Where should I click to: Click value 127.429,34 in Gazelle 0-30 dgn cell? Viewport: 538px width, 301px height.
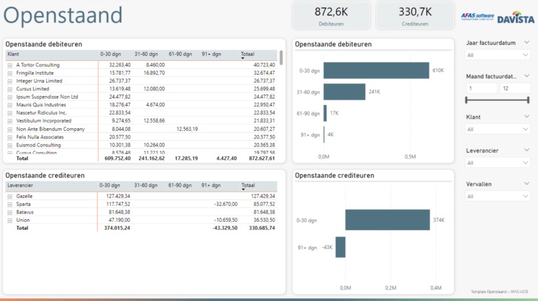click(x=118, y=197)
